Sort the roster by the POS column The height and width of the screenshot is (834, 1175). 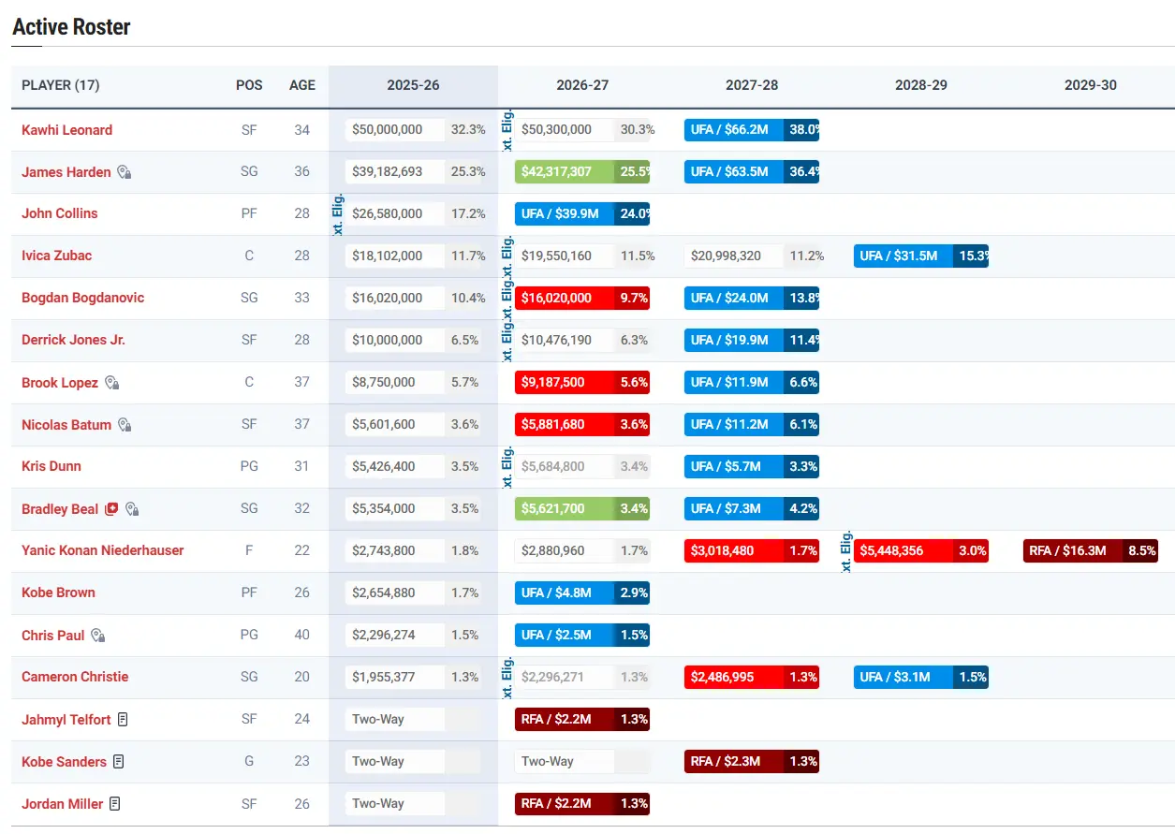pos(249,85)
